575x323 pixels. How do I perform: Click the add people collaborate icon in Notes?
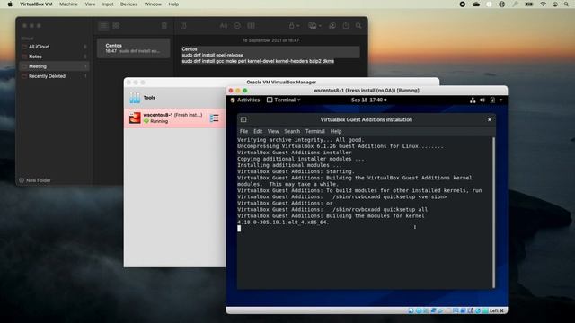(332, 26)
